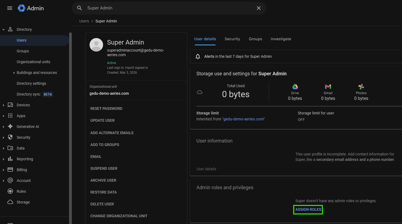
Task: Click SUSPEND USER action
Action: tap(104, 168)
